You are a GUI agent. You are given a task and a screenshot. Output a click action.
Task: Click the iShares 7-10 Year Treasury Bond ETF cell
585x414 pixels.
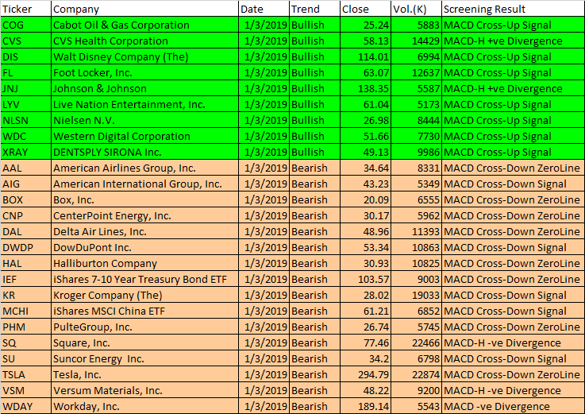point(144,279)
